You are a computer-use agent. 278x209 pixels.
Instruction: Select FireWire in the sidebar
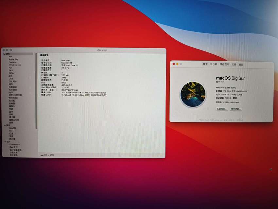(12, 62)
